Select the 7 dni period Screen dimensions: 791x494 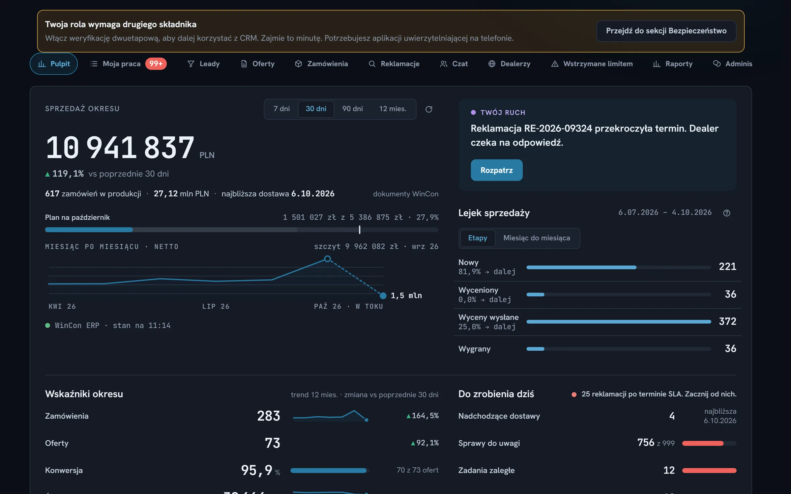(x=281, y=109)
